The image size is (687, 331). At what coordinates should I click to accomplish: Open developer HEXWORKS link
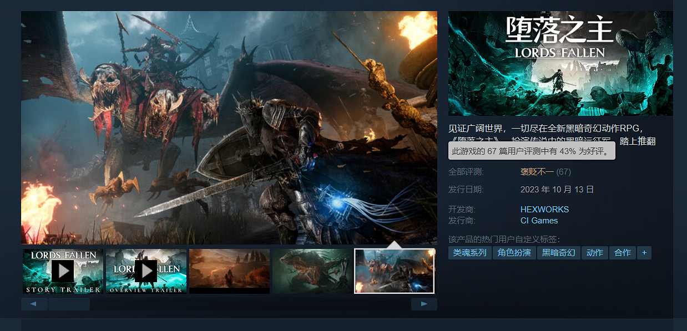(x=544, y=210)
